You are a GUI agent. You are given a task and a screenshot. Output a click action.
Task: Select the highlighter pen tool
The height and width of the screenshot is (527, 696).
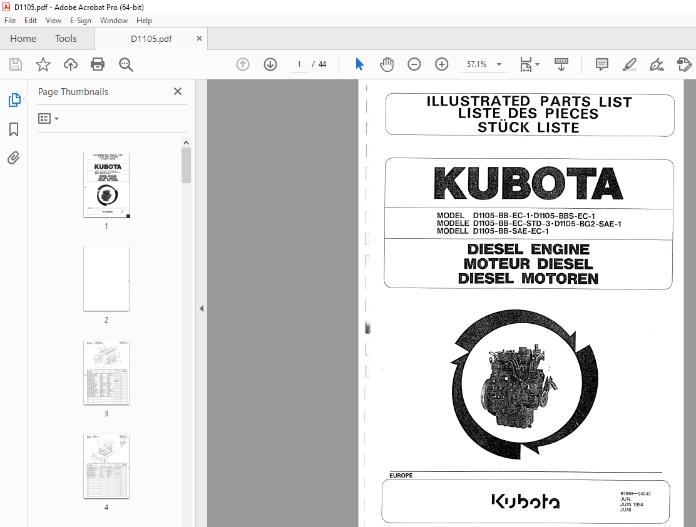(x=630, y=65)
